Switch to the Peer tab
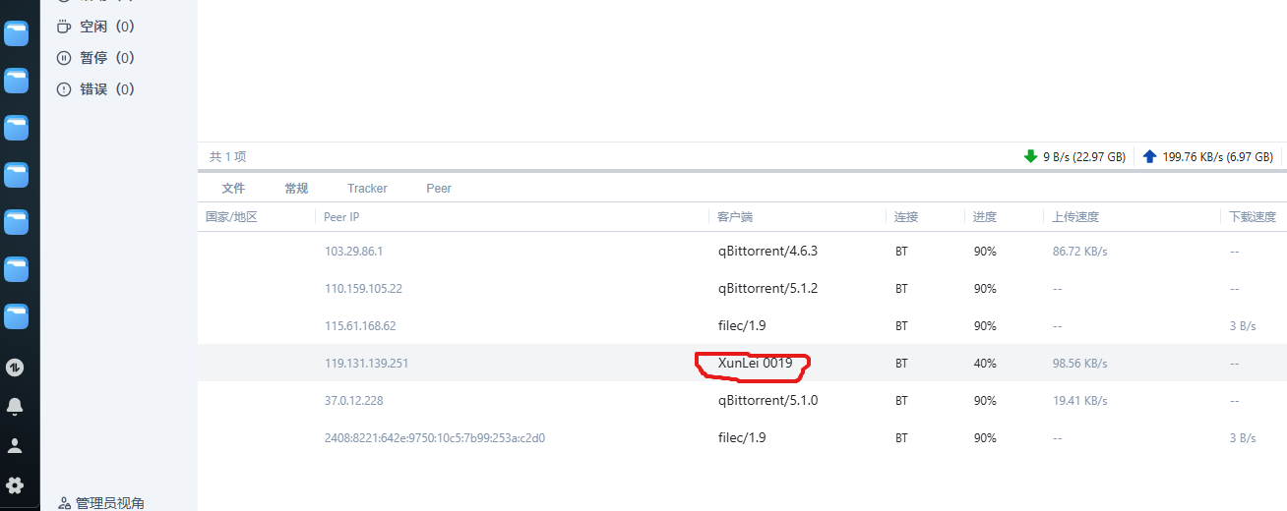 coord(439,188)
